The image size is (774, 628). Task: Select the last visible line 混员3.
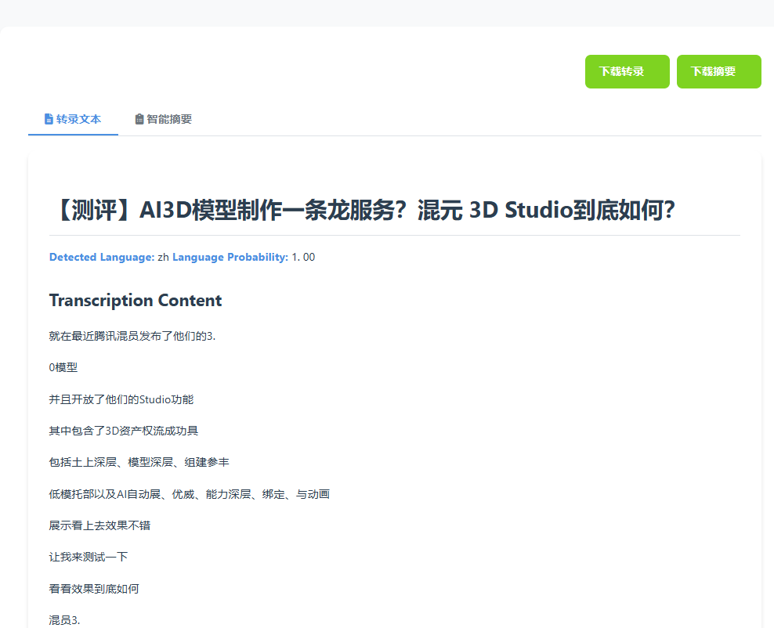tap(64, 621)
